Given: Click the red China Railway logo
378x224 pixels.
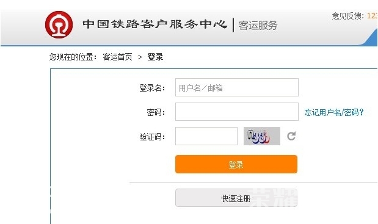Looking at the screenshot, I should (x=59, y=24).
